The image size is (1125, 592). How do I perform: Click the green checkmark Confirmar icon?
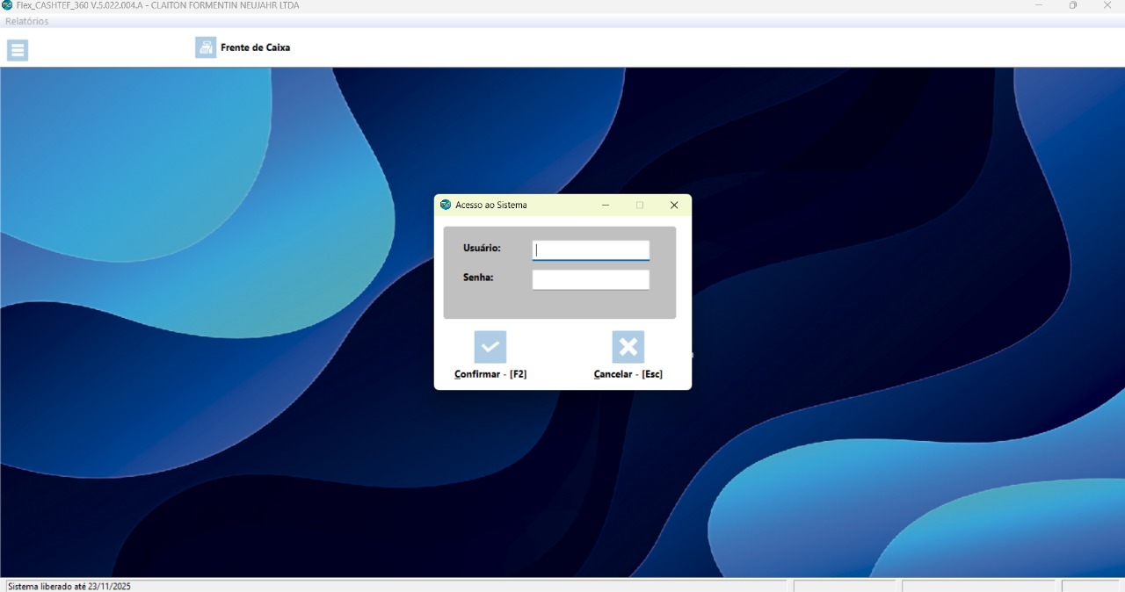click(x=490, y=347)
